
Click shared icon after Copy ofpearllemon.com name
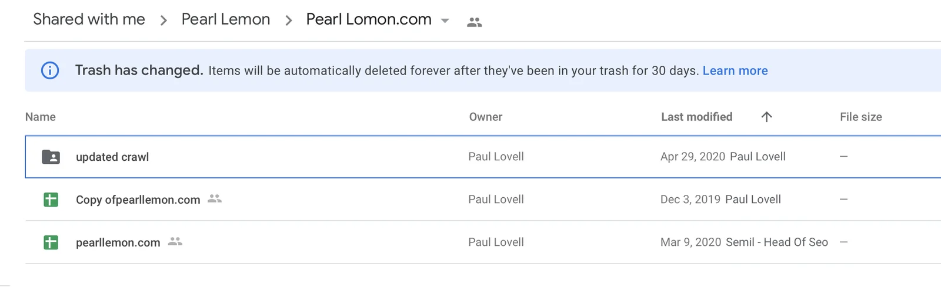[x=215, y=198]
